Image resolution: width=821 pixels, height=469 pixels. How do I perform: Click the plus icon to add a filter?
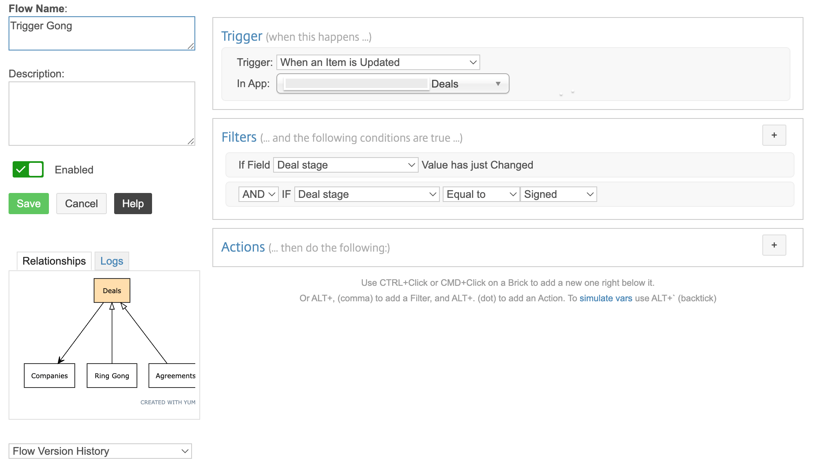[774, 135]
